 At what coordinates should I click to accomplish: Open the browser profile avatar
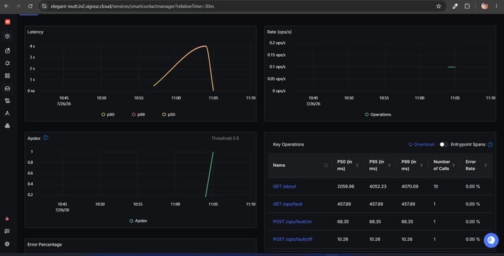point(484,6)
